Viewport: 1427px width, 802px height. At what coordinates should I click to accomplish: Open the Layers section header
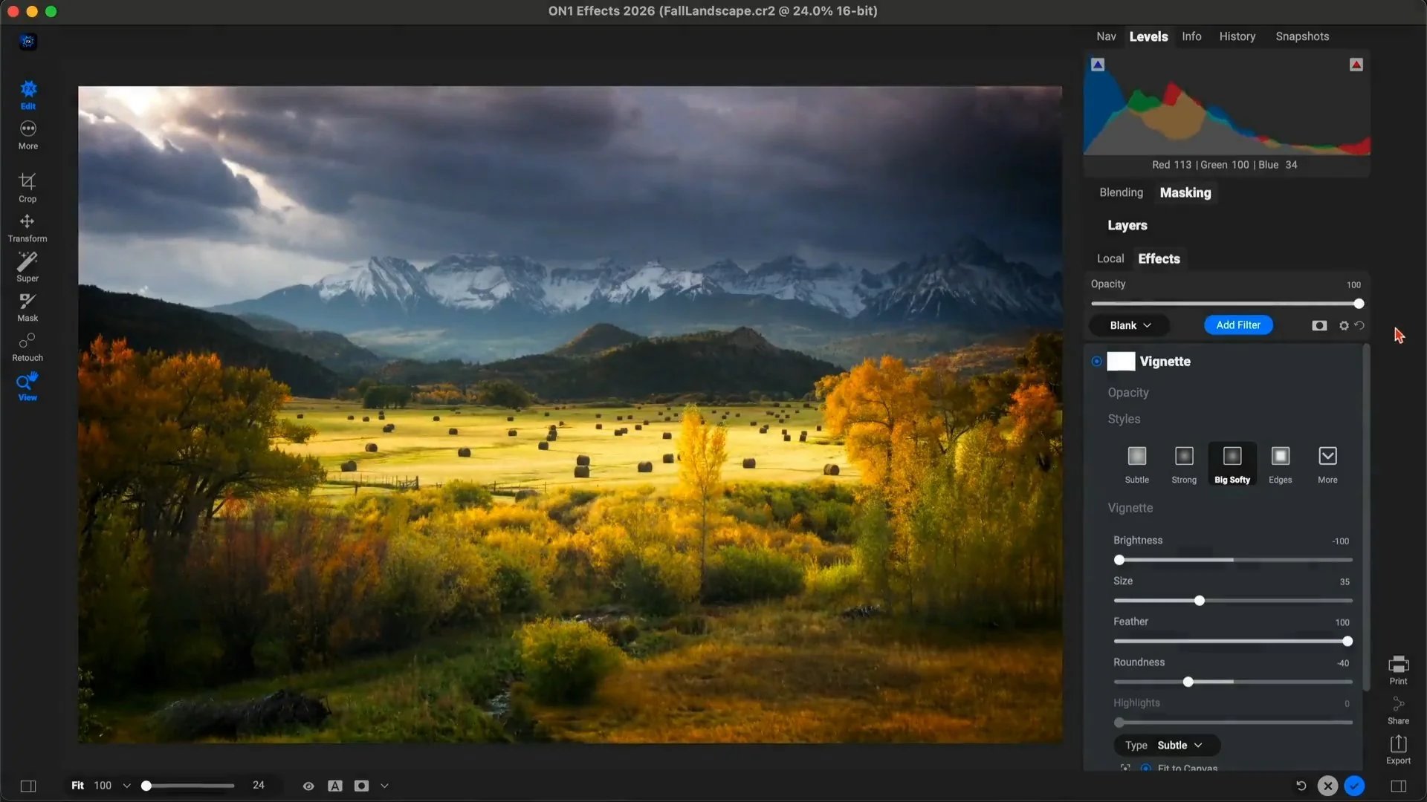pyautogui.click(x=1127, y=226)
